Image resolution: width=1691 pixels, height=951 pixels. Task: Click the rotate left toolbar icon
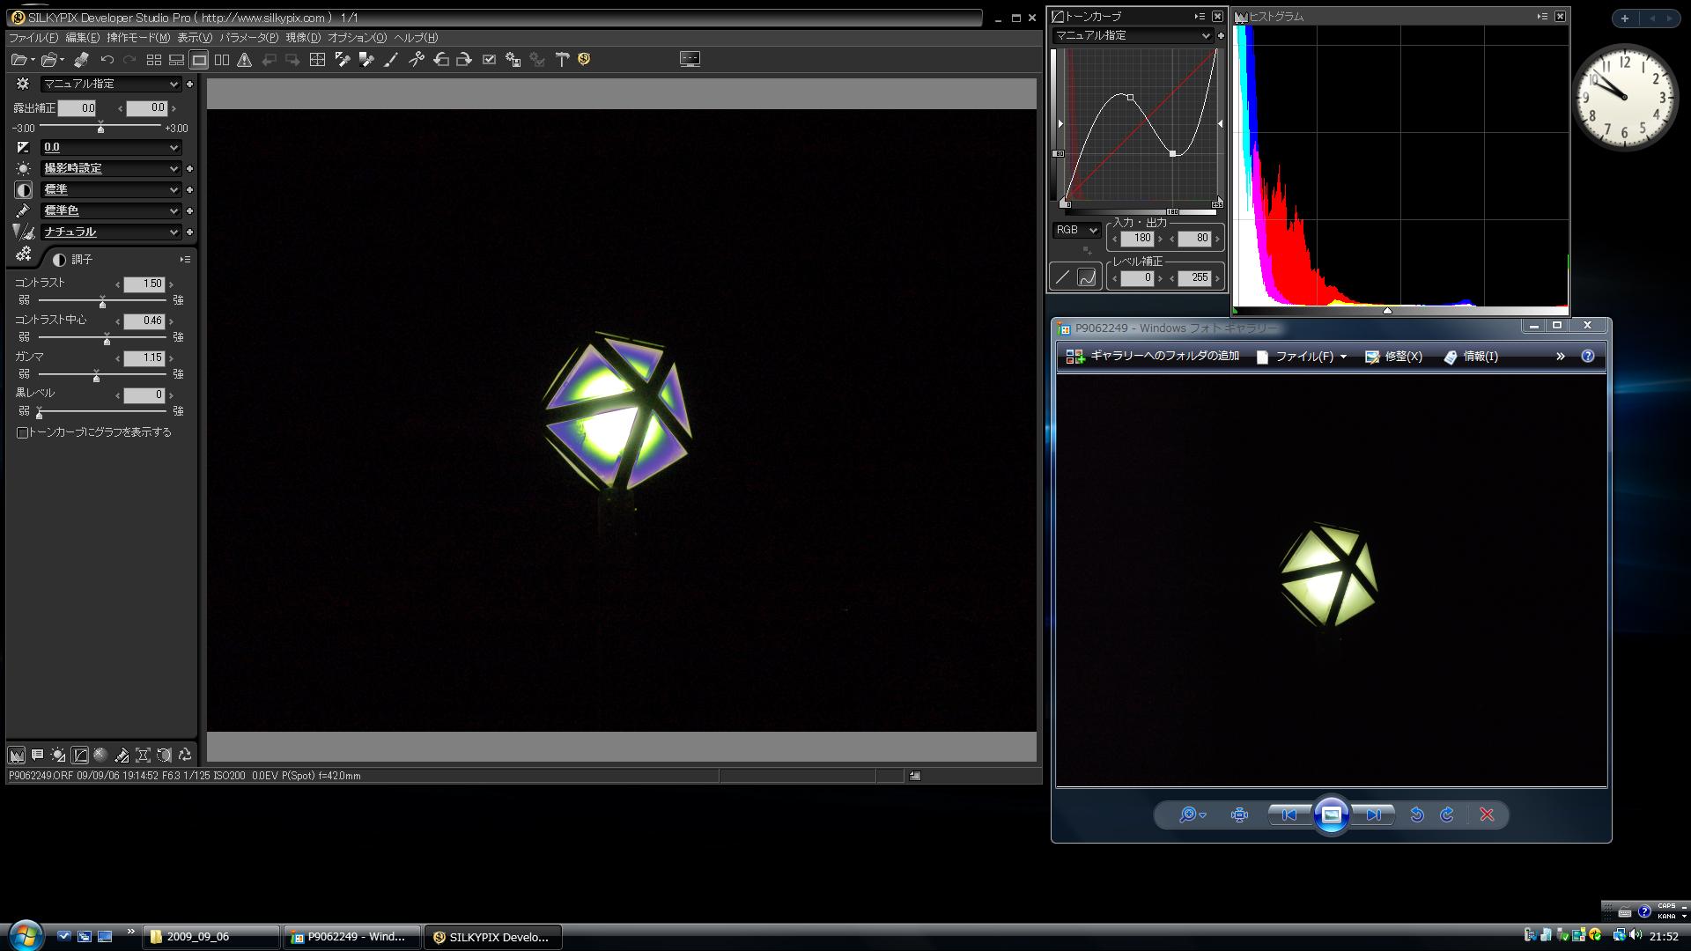(x=441, y=60)
